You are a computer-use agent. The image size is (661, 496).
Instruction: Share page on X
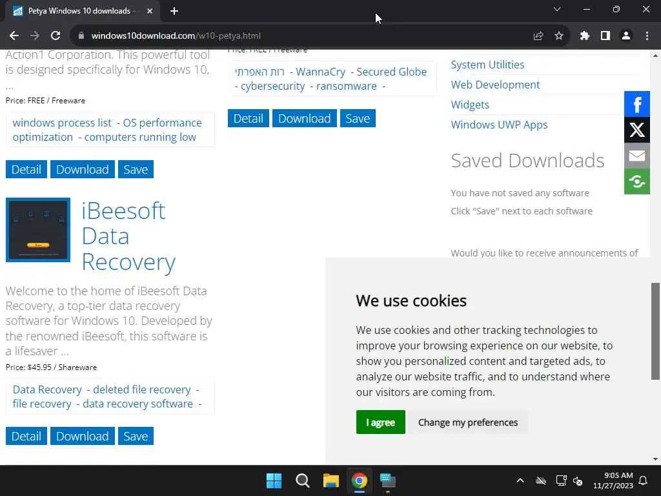point(637,130)
